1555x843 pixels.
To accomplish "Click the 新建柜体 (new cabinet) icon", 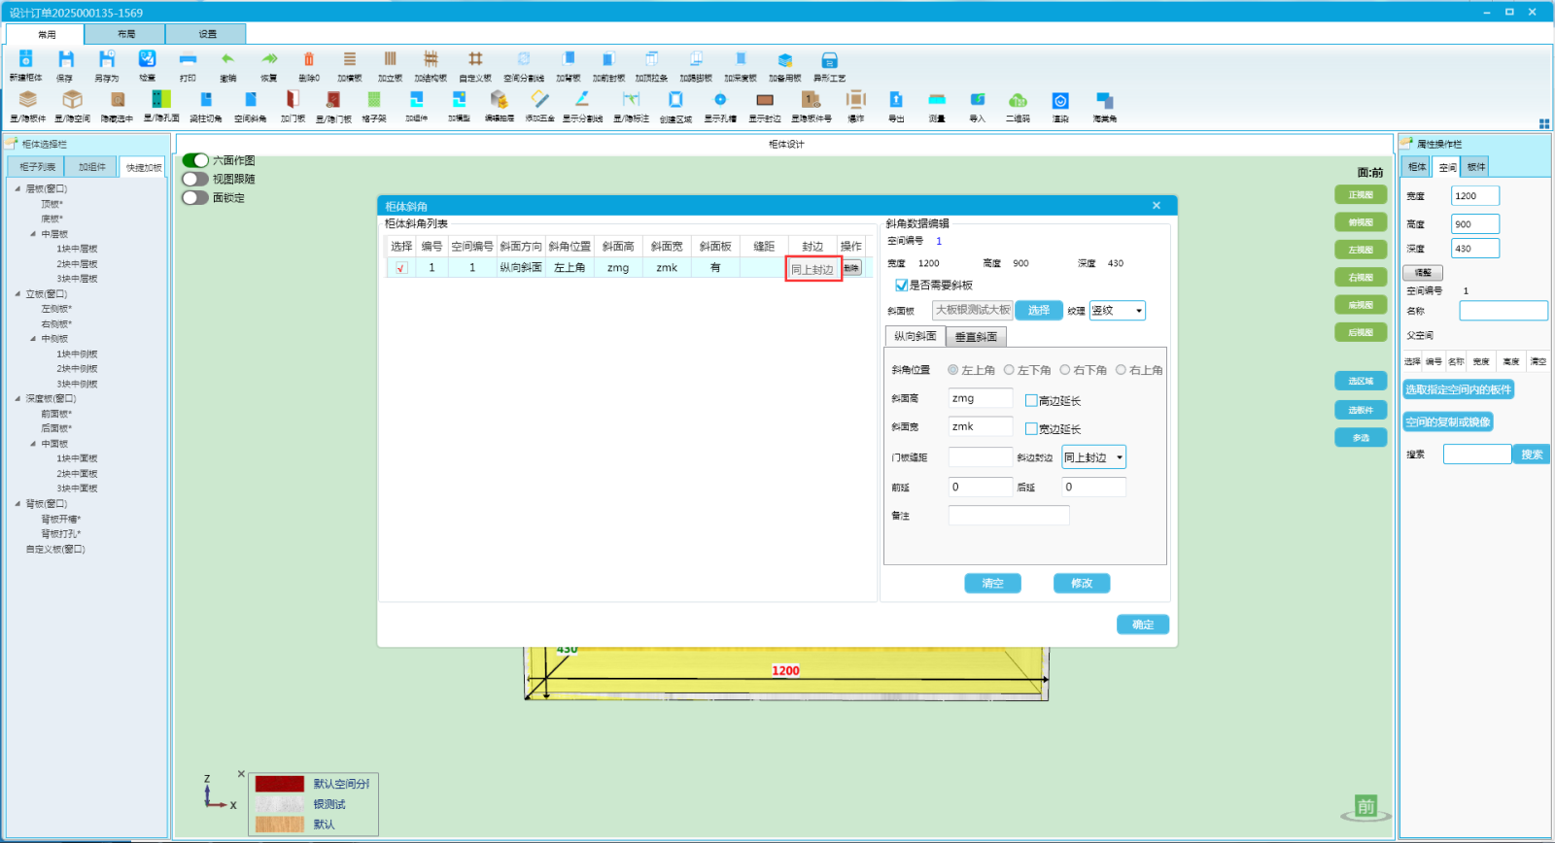I will click(26, 60).
